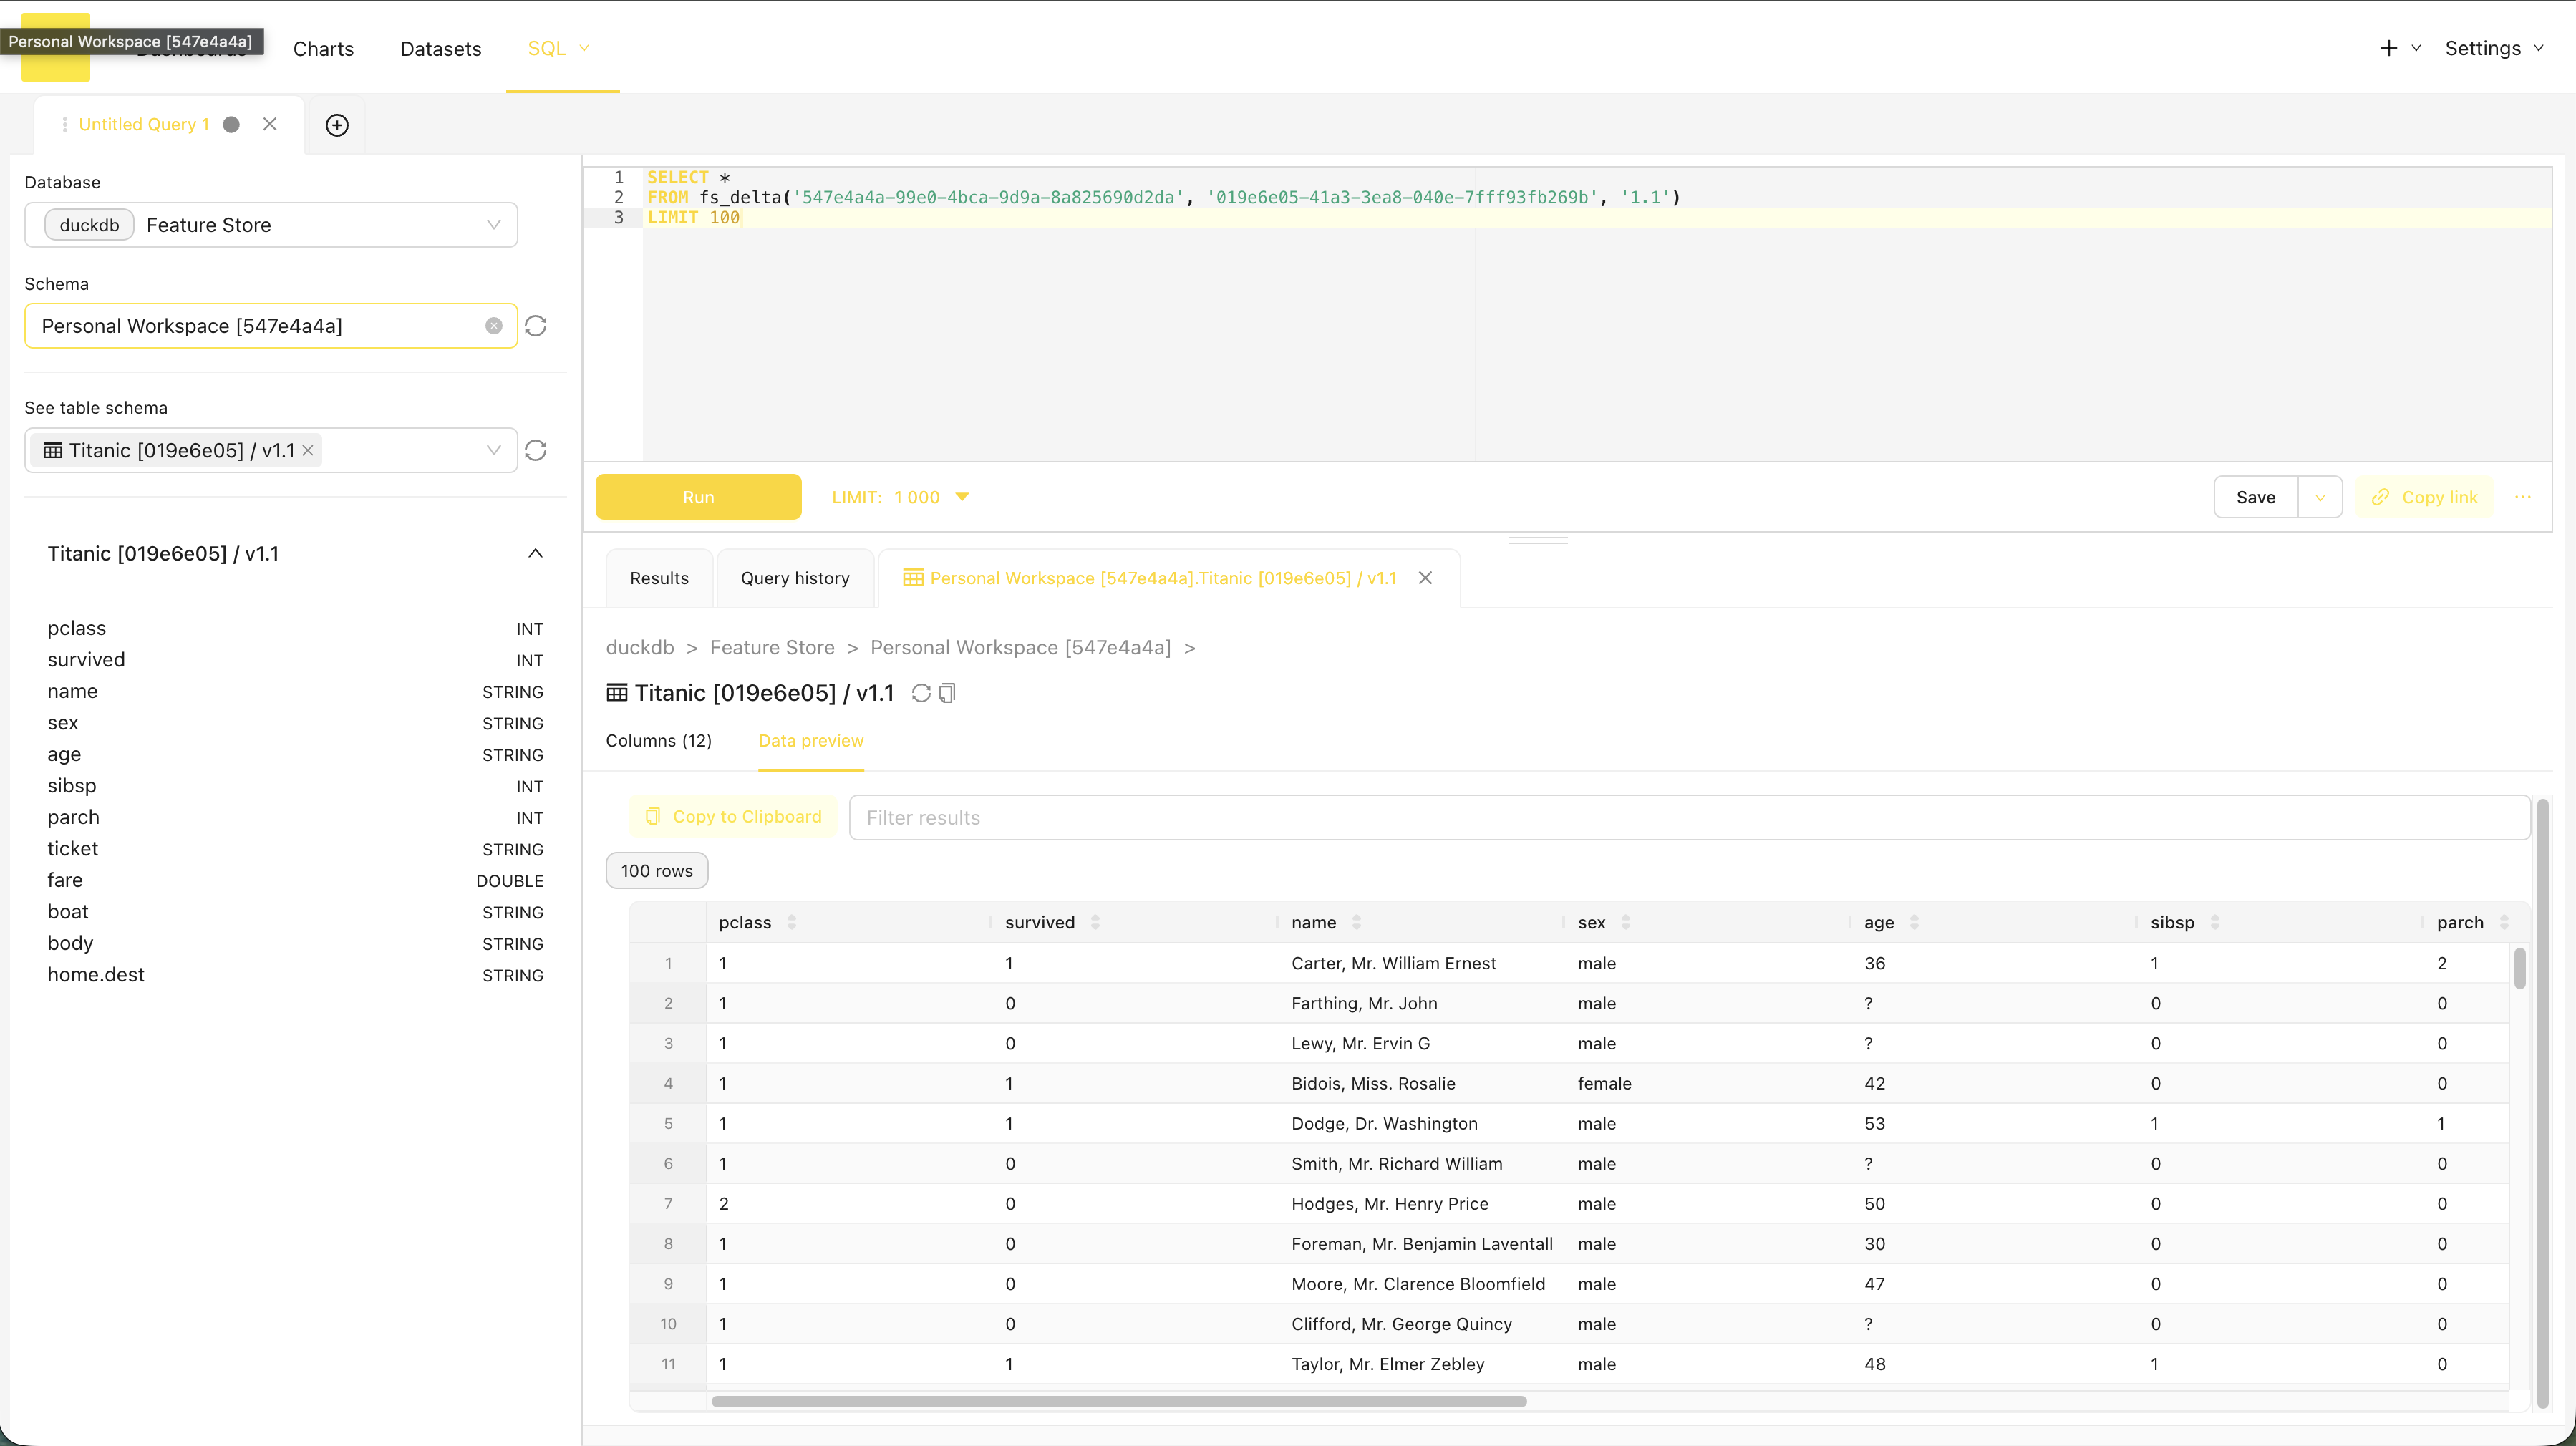Click the 100 rows badge
The width and height of the screenshot is (2576, 1446).
[x=657, y=871]
